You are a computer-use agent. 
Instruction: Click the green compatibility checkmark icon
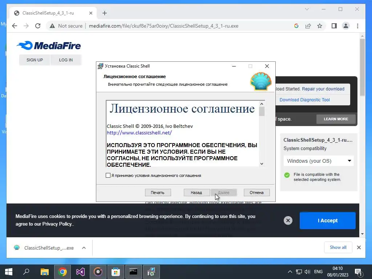287,175
